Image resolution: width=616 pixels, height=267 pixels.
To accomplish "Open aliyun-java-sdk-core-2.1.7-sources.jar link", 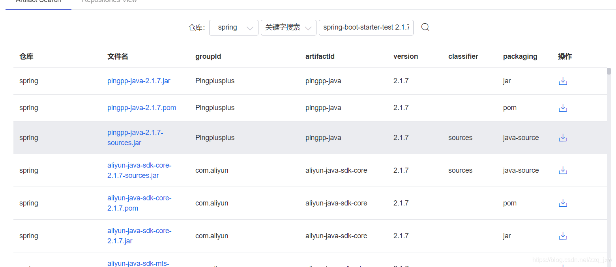I will tap(139, 170).
